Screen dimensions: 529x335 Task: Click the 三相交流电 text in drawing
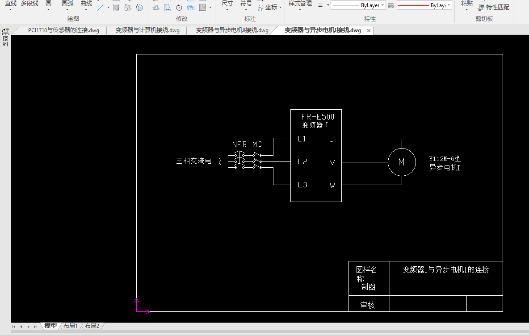[x=193, y=161]
